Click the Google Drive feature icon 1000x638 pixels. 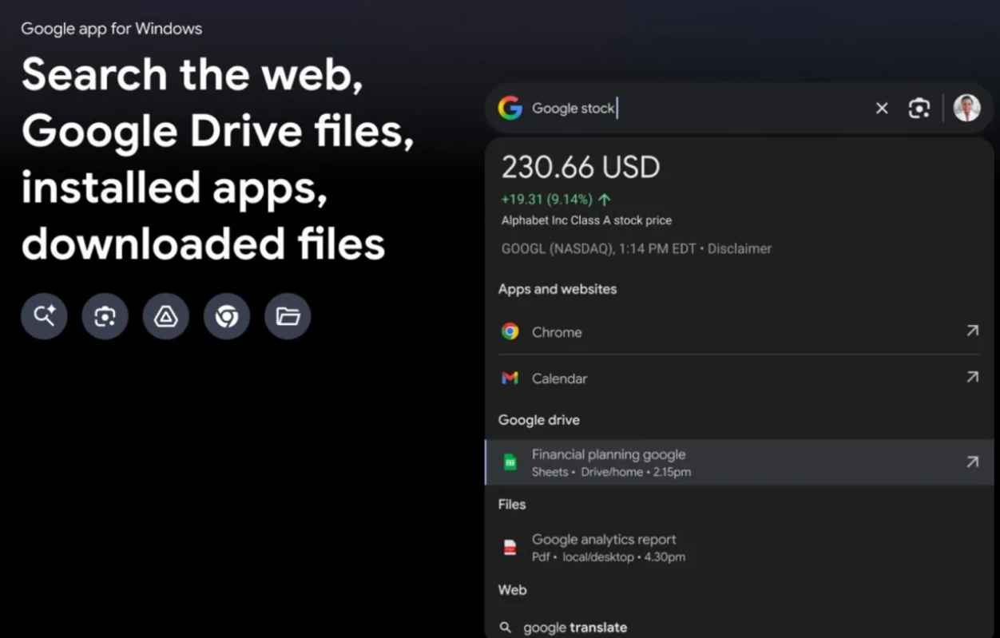tap(165, 316)
